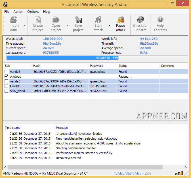Click the Paused... status cell
The height and width of the screenshot is (178, 191).
click(x=125, y=76)
